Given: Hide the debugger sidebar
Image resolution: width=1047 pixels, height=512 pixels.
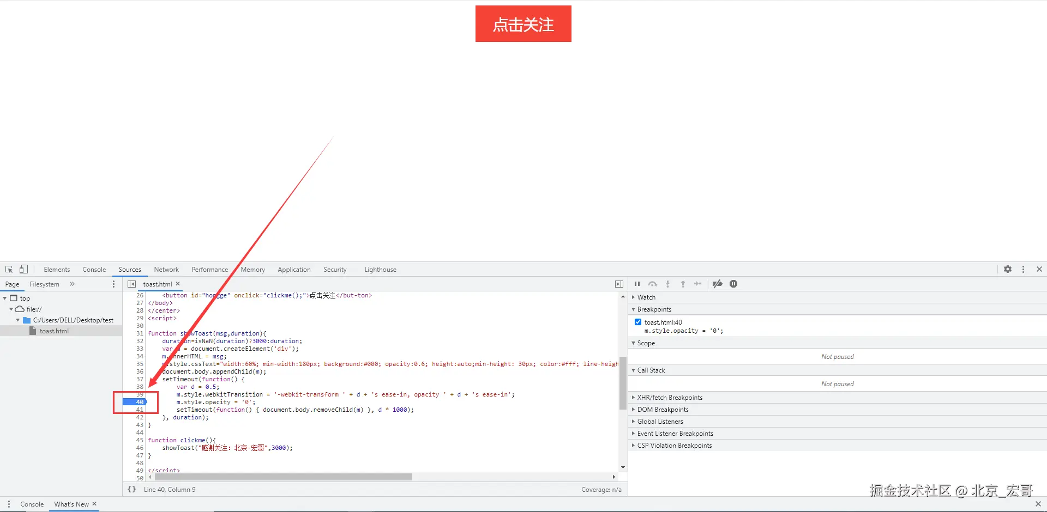Looking at the screenshot, I should click(x=619, y=284).
